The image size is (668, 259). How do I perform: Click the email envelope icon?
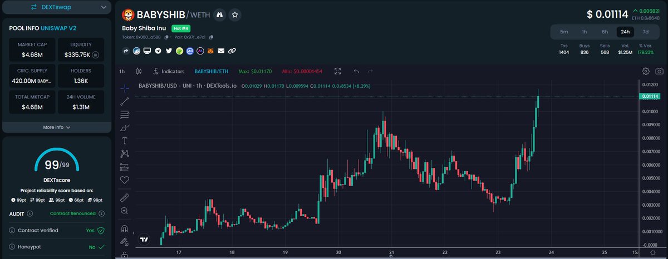221,51
